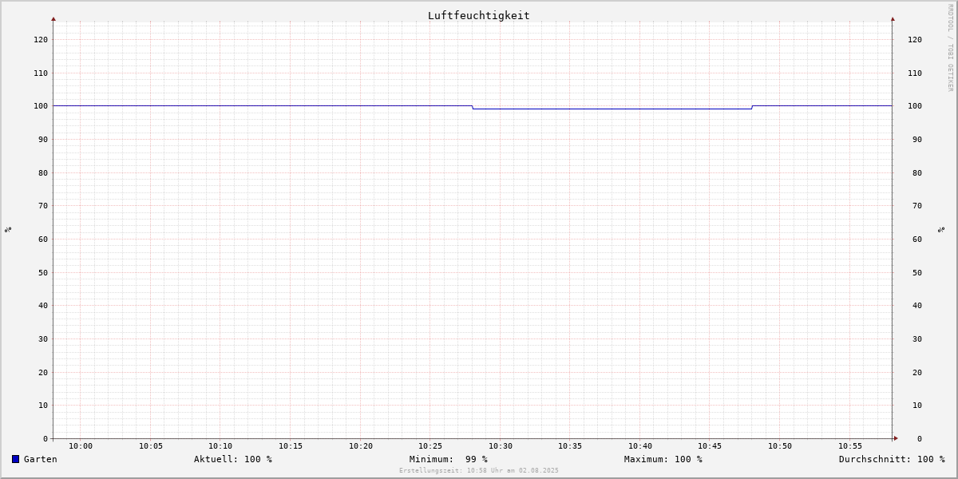This screenshot has height=479, width=958.
Task: Click the left axis 50 label
Action: tap(43, 272)
